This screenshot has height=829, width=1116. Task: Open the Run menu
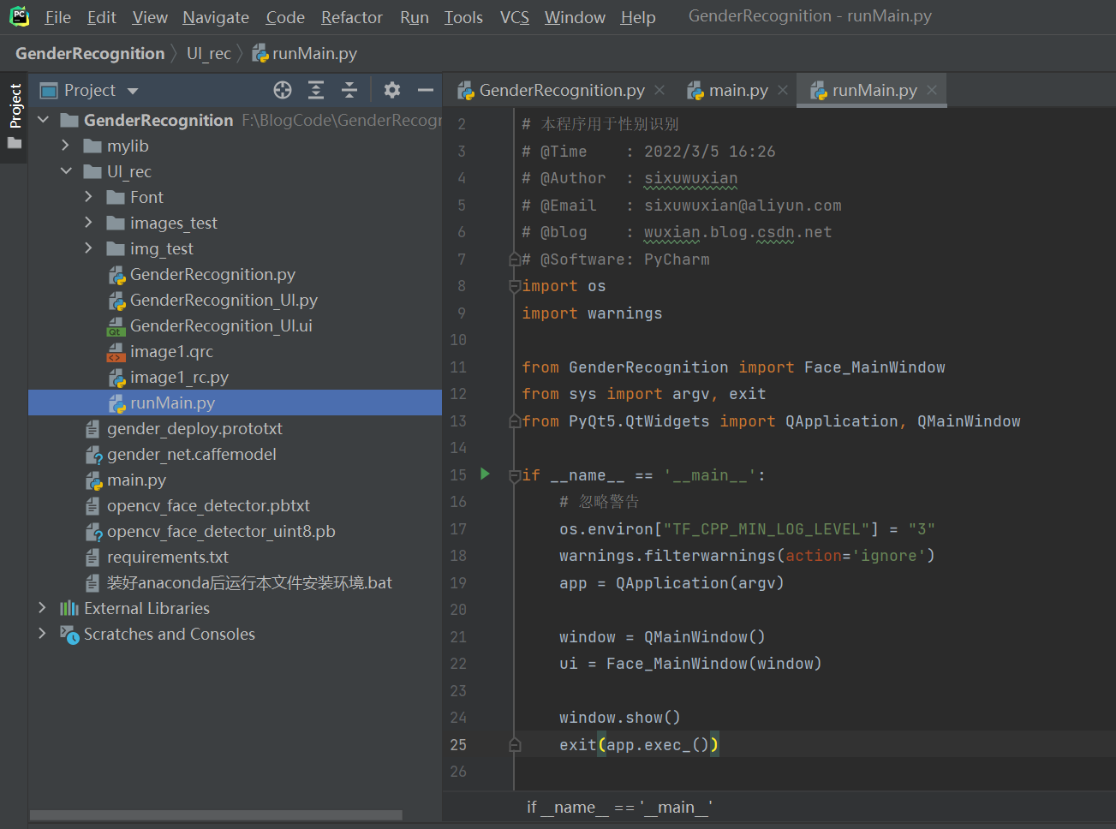tap(415, 17)
